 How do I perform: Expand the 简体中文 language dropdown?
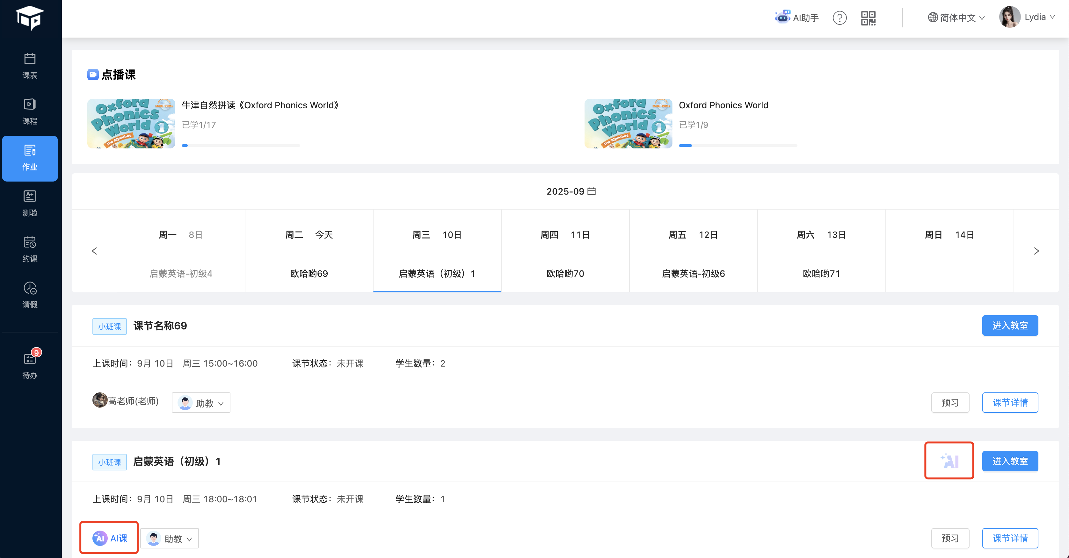click(x=956, y=18)
